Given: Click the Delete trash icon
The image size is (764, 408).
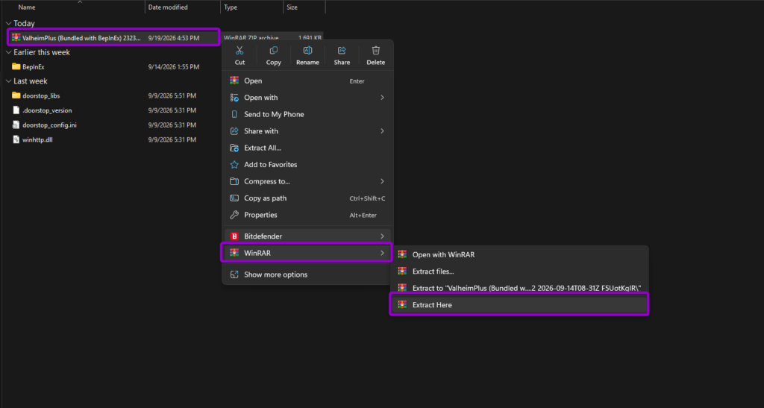Looking at the screenshot, I should [x=376, y=51].
